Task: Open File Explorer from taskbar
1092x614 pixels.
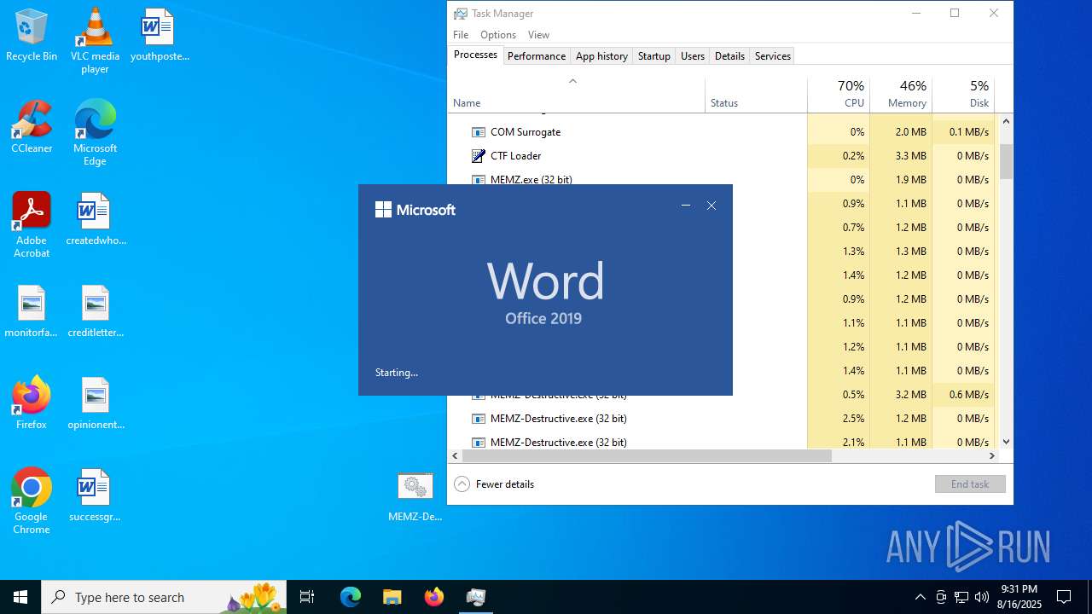Action: click(x=392, y=597)
